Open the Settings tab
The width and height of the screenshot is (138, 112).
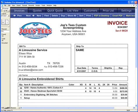[126, 10]
